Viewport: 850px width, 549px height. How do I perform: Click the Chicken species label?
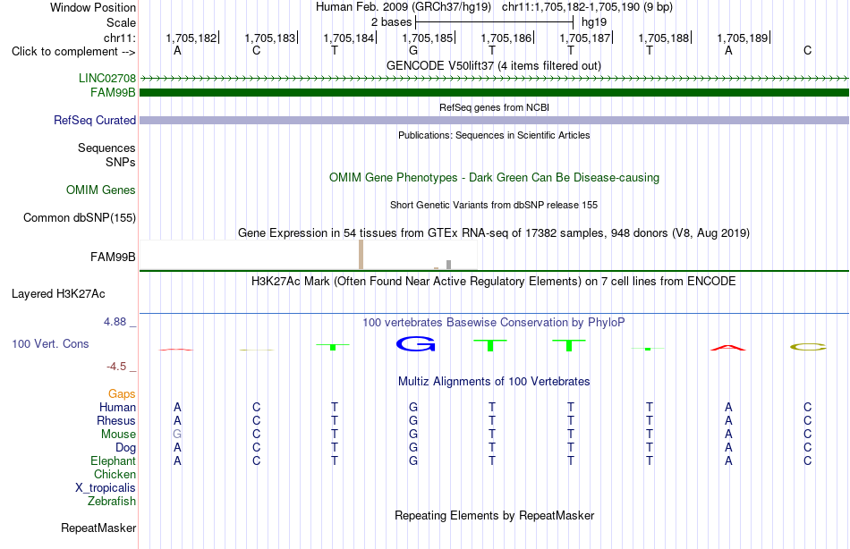[115, 475]
